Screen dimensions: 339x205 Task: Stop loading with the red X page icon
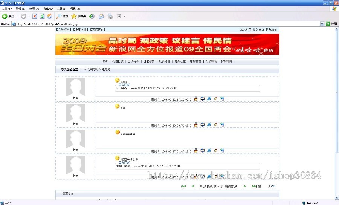point(35,16)
